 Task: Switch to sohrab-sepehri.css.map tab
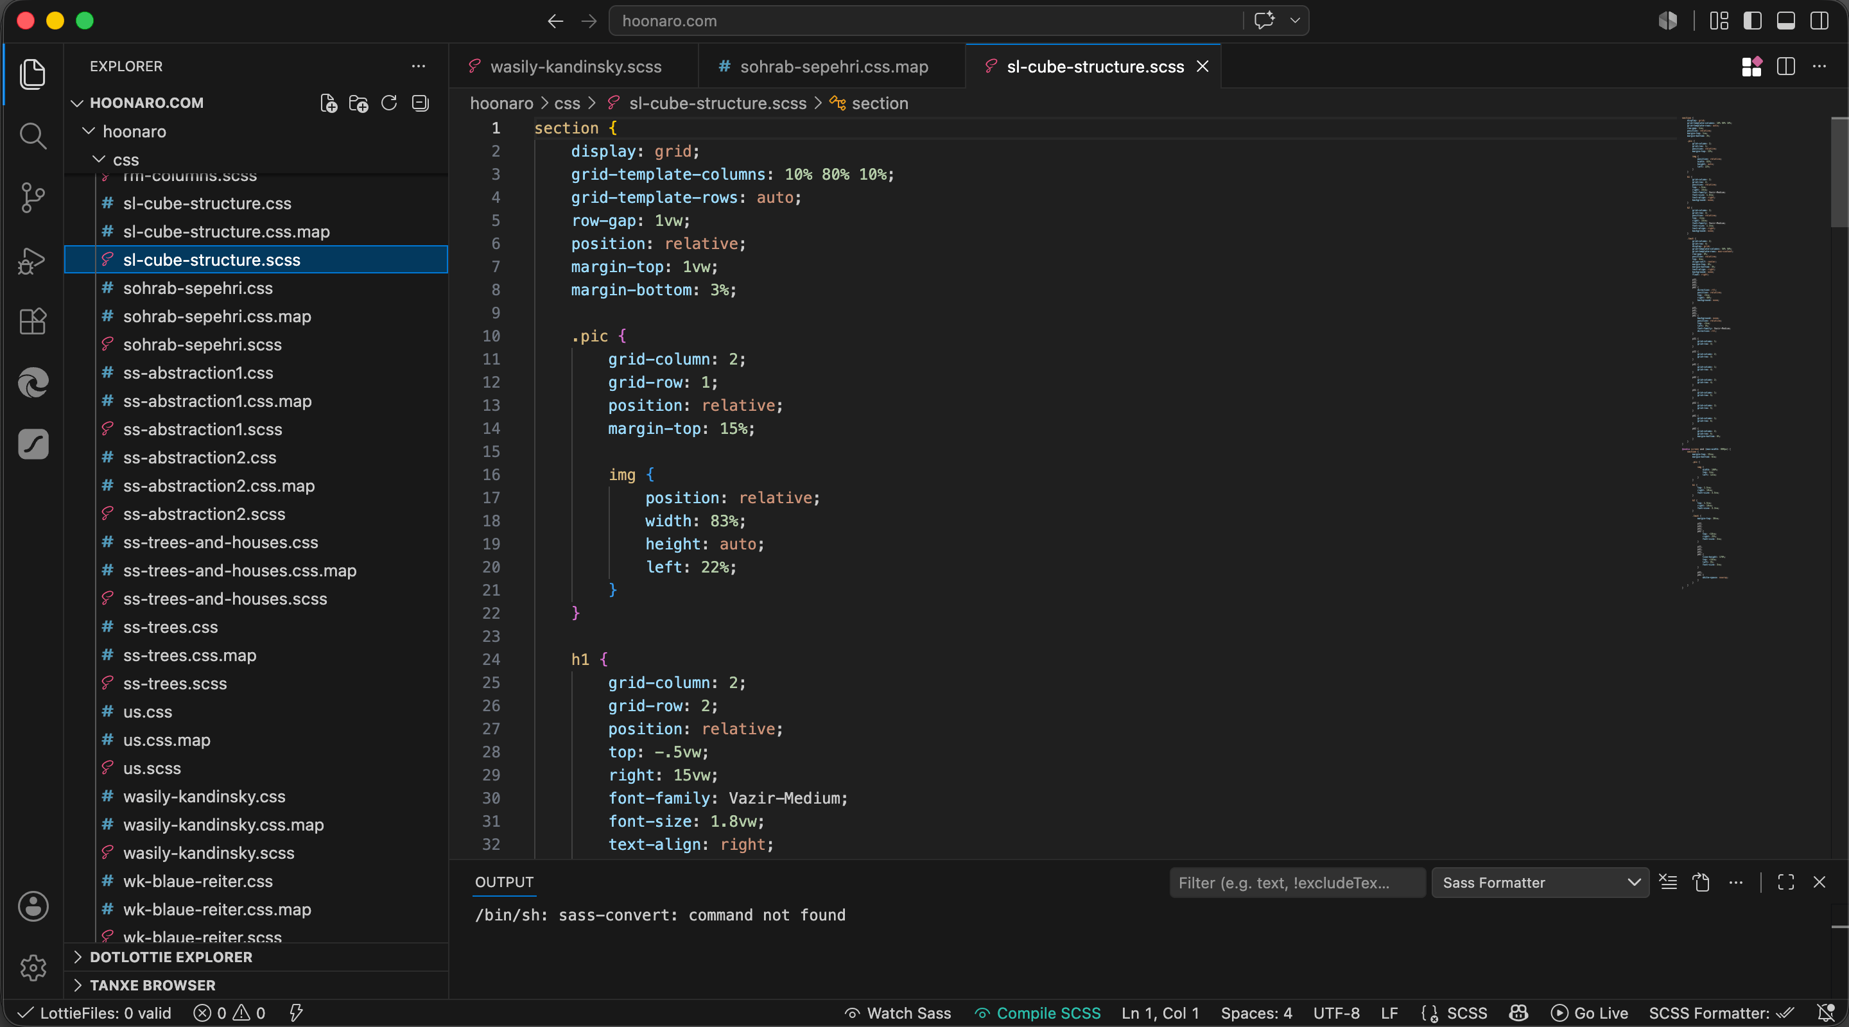[x=833, y=66]
